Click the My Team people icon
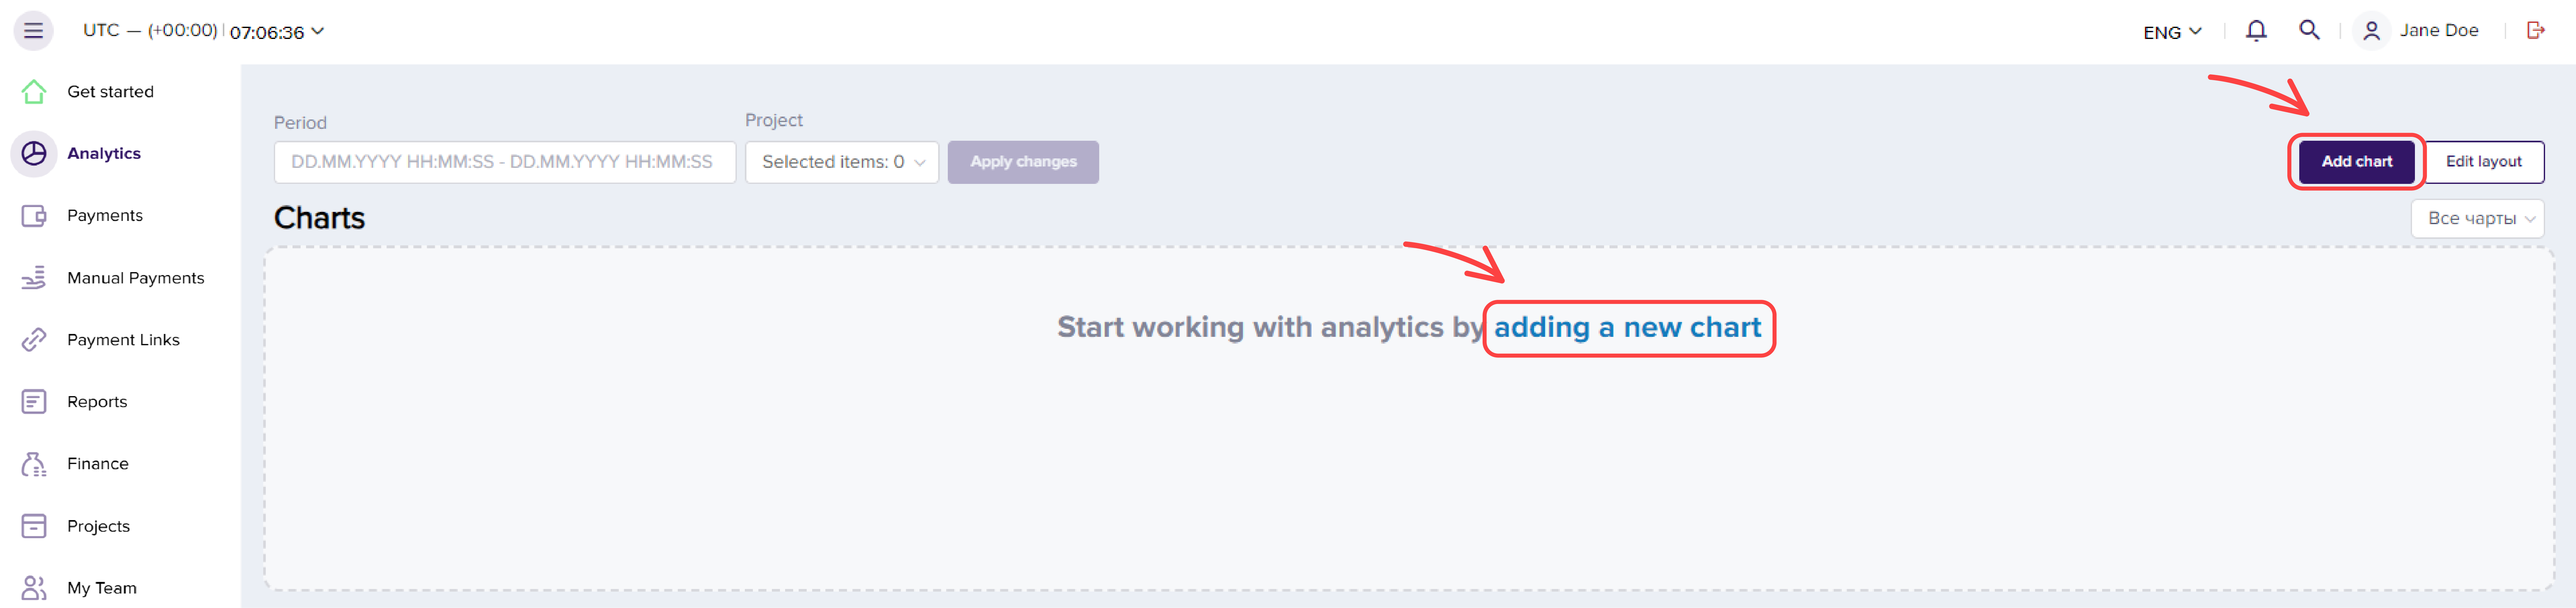Image resolution: width=2576 pixels, height=608 pixels. coord(34,588)
